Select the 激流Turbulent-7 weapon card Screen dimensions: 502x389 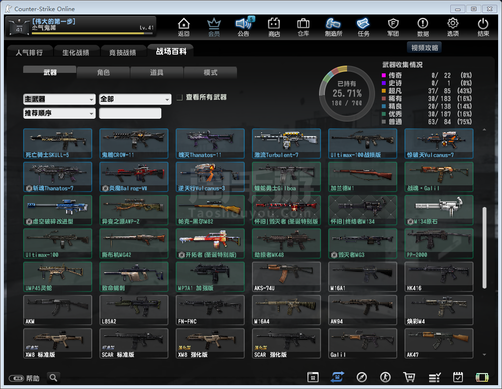point(286,143)
